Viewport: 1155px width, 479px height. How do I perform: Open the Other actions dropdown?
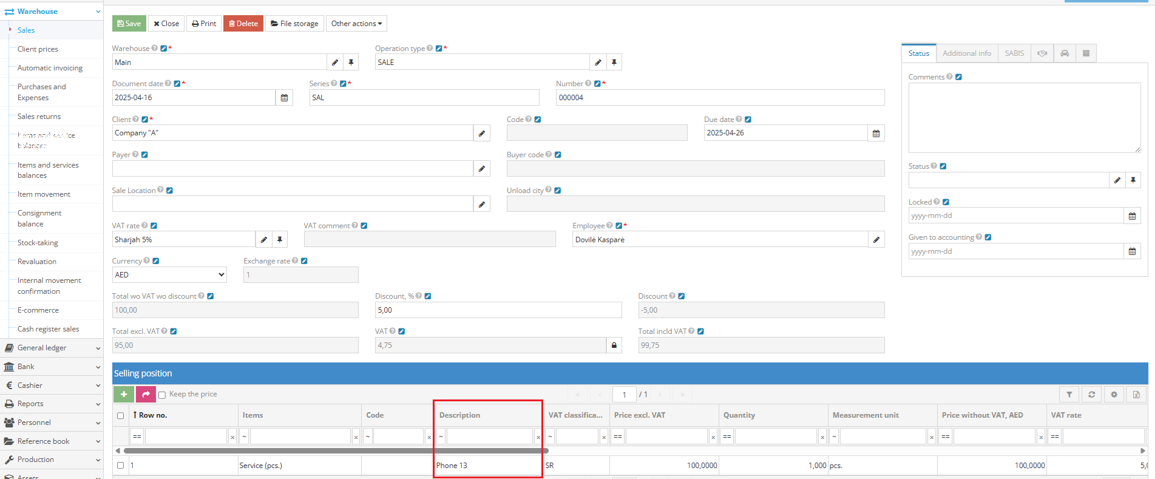point(356,24)
